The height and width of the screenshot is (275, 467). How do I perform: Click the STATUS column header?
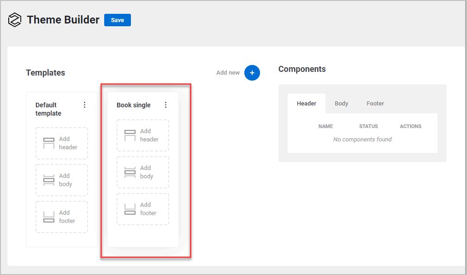point(368,126)
